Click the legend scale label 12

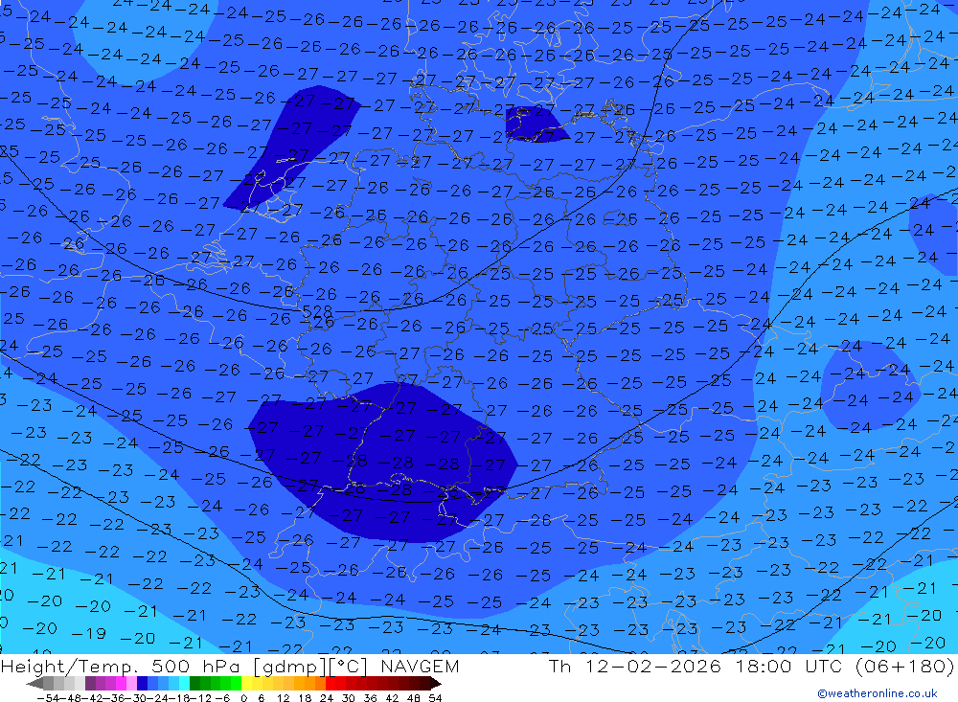tap(283, 698)
